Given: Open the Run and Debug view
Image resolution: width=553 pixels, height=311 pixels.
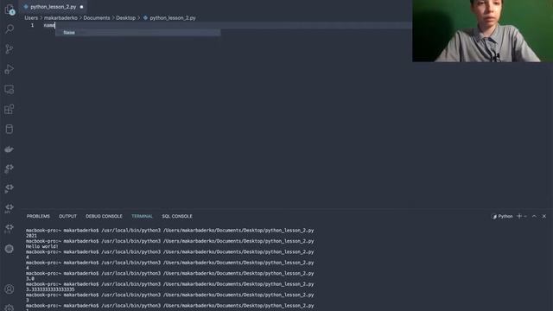Looking at the screenshot, I should coord(10,69).
